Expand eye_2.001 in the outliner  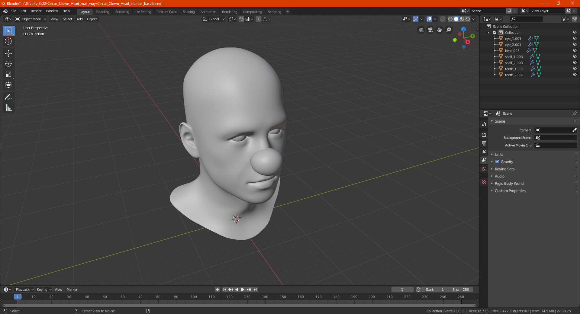click(x=495, y=44)
